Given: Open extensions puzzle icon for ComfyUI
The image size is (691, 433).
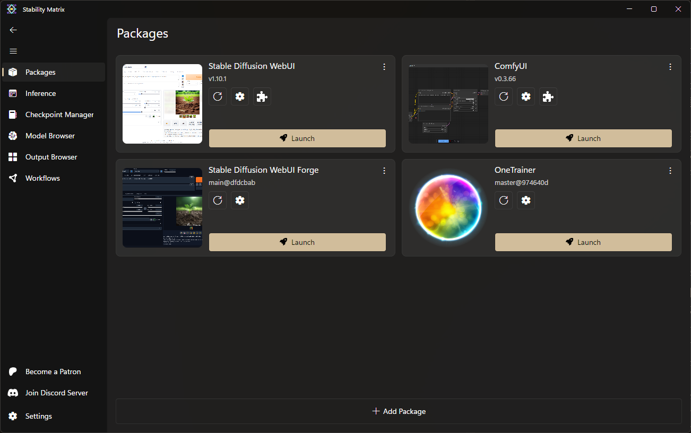Looking at the screenshot, I should coord(548,96).
